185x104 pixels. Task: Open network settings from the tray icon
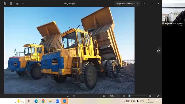(x=127, y=101)
